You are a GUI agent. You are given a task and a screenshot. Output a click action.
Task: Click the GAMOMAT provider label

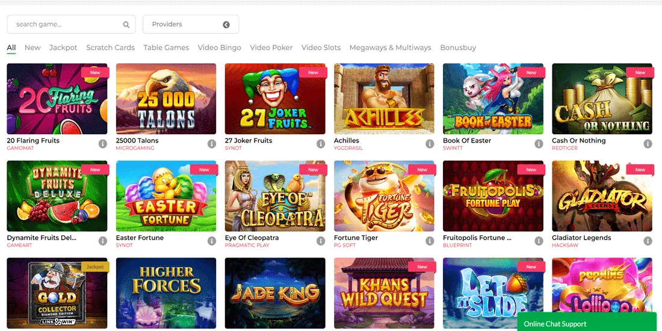pos(20,148)
